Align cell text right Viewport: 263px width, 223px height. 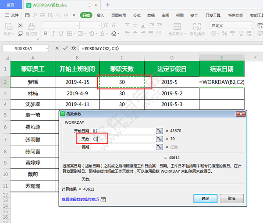click(x=143, y=34)
